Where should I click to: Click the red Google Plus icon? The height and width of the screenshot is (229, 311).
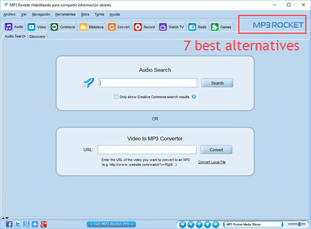pyautogui.click(x=43, y=224)
